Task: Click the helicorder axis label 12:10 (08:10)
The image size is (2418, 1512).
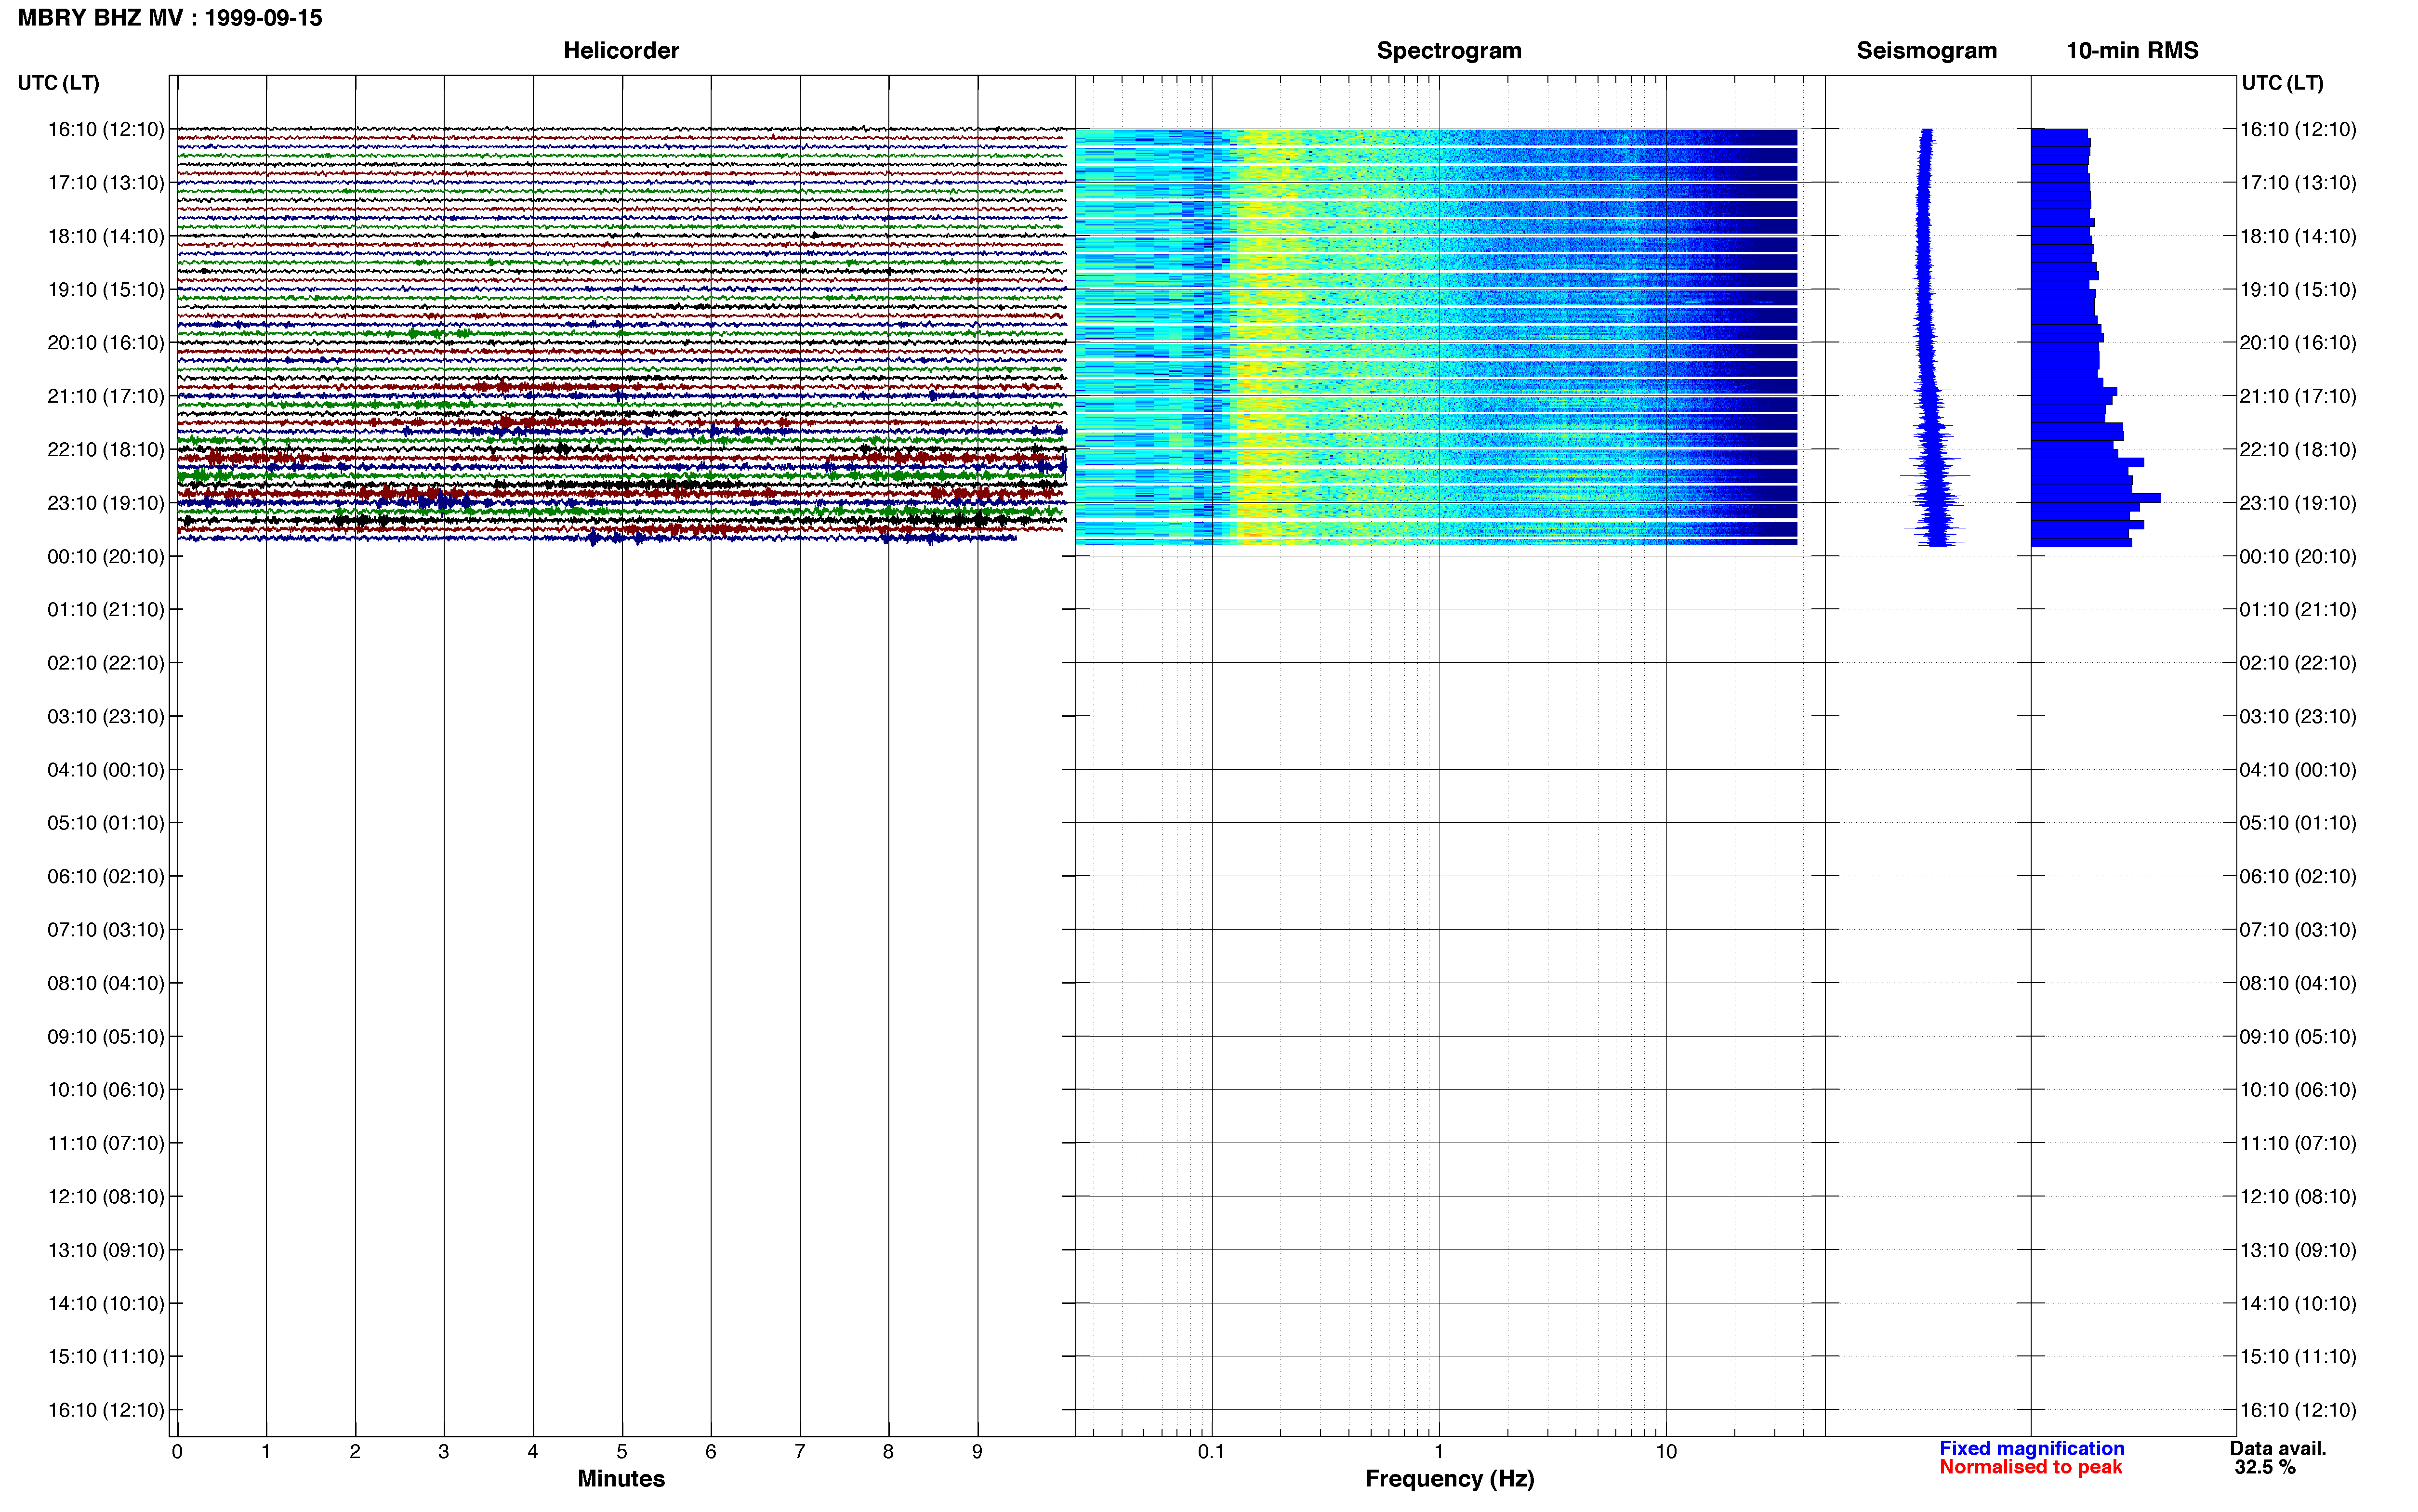Action: coord(105,1197)
